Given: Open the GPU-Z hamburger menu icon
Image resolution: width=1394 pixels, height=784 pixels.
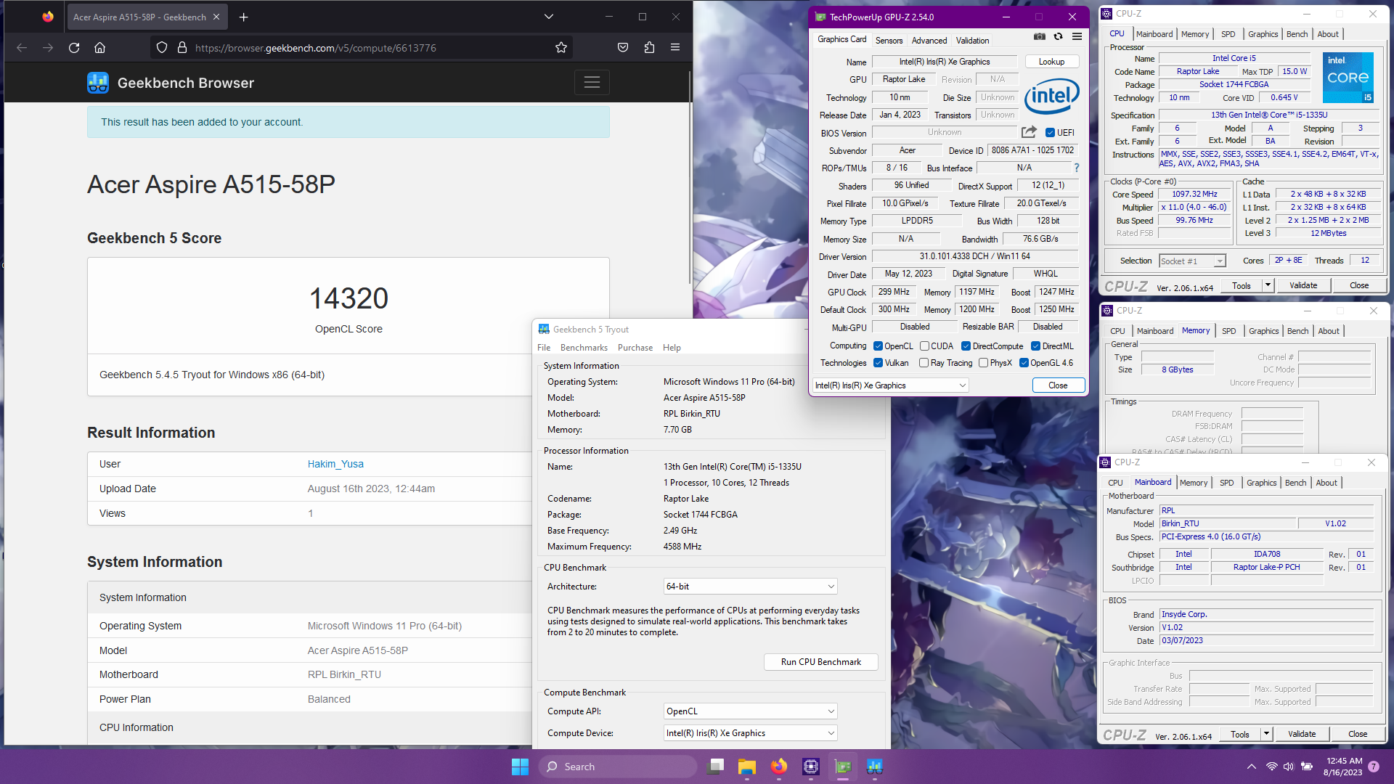Looking at the screenshot, I should [x=1077, y=36].
